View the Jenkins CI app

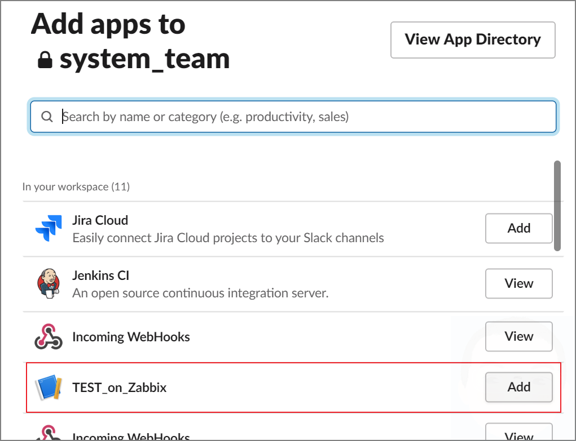click(518, 283)
